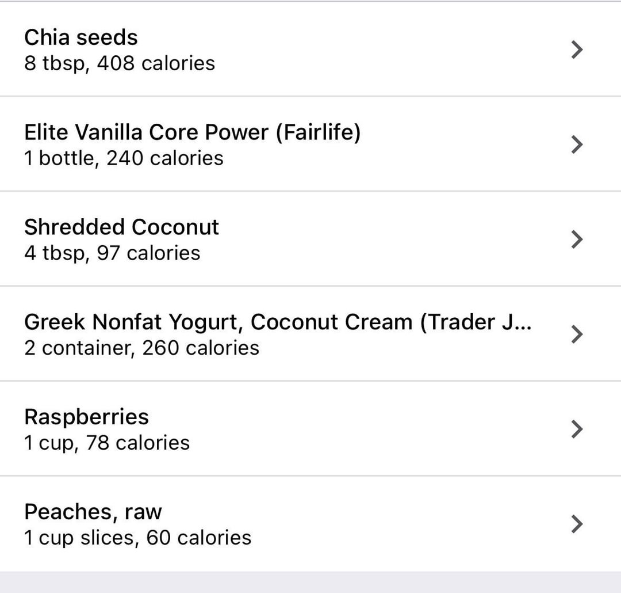The image size is (621, 593).
Task: Click the 1 cup slices, 60 calories text
Action: pos(138,538)
